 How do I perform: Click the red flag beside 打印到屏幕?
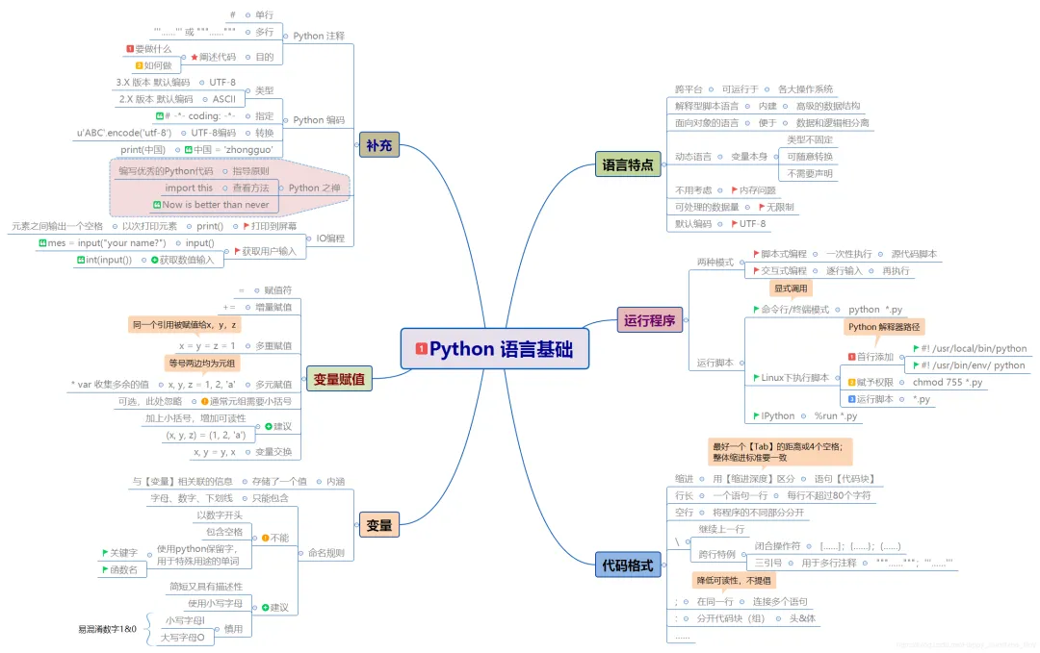tap(247, 226)
